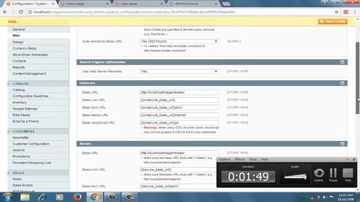Bookmark this page with the star

336,12
